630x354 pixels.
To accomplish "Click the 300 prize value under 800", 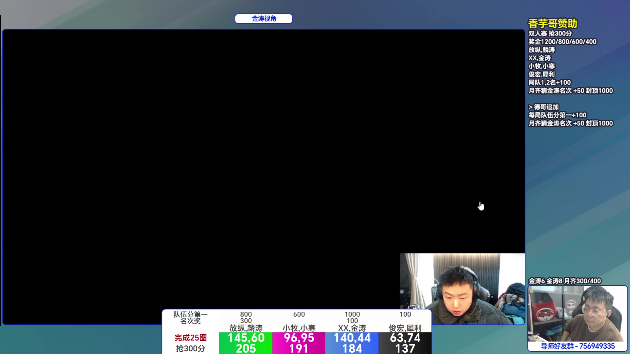I will pyautogui.click(x=246, y=321).
